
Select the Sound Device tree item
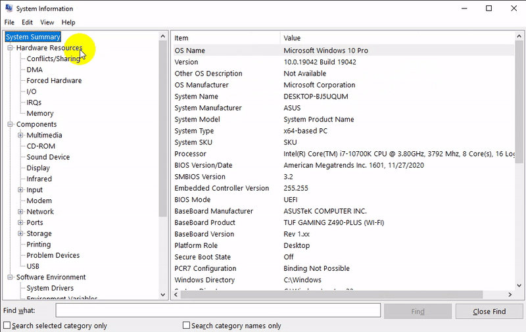48,157
